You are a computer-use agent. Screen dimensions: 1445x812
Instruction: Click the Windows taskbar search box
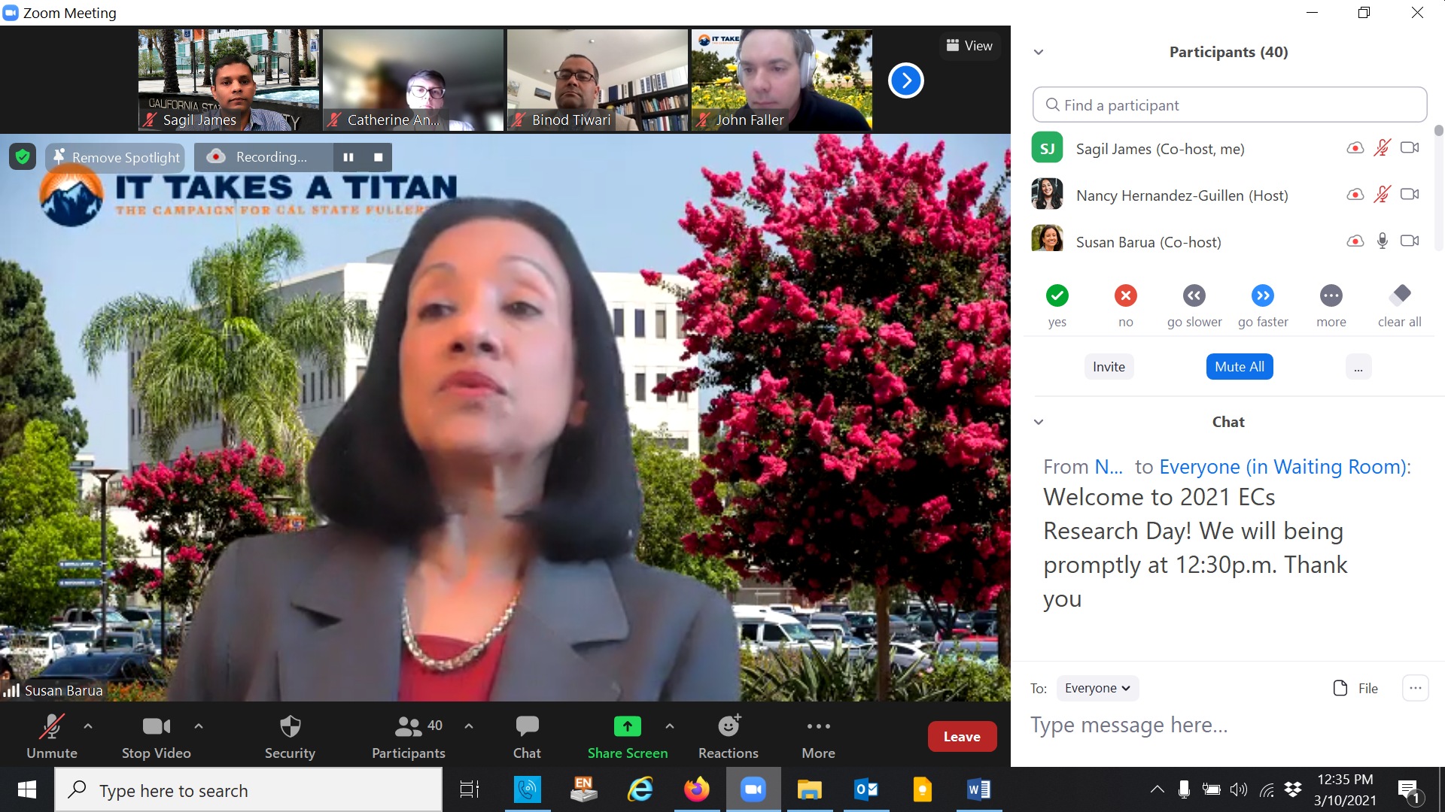(248, 790)
